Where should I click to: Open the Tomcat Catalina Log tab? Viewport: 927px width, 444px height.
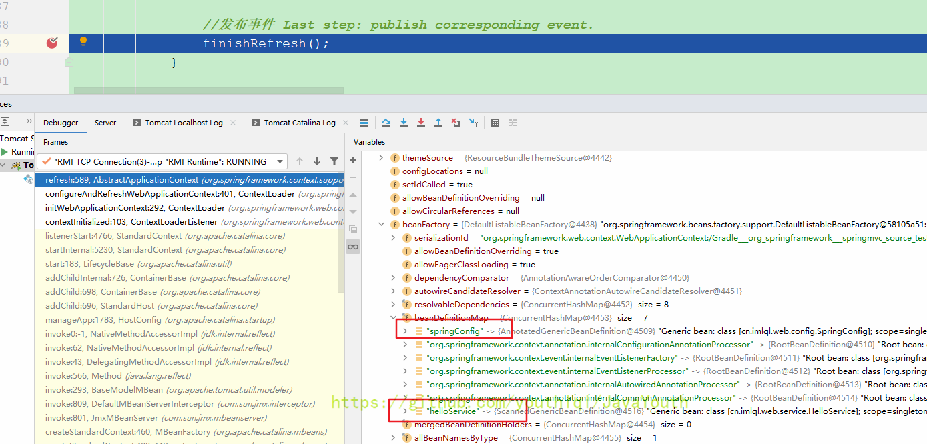click(x=299, y=123)
